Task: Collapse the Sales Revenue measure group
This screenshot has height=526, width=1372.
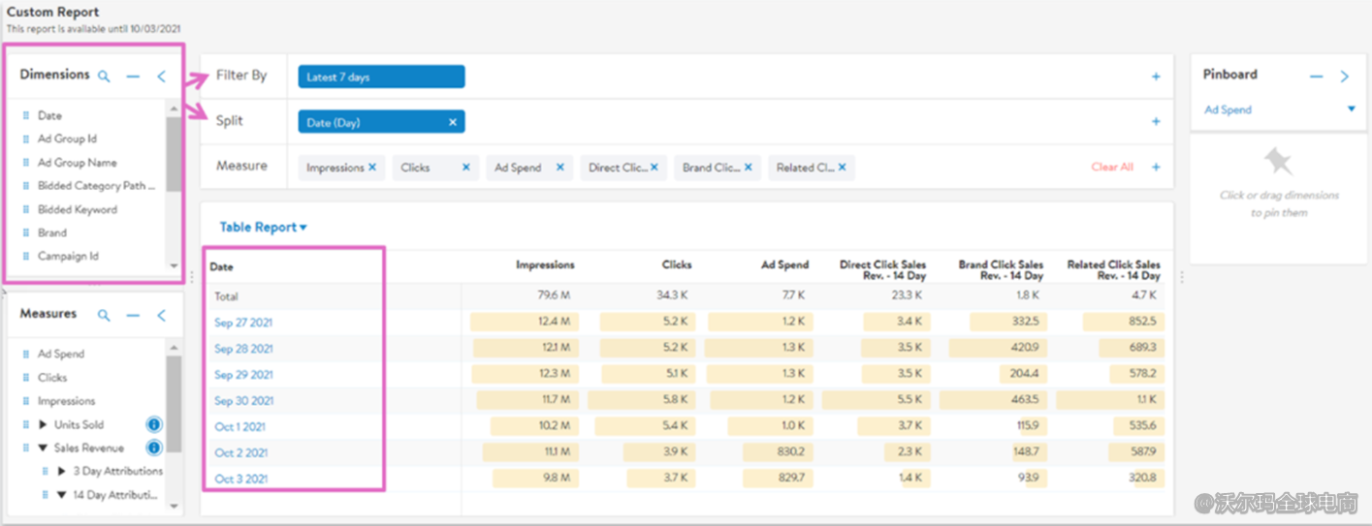Action: tap(43, 448)
